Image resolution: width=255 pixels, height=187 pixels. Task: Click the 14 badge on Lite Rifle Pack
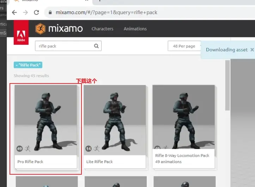89,149
